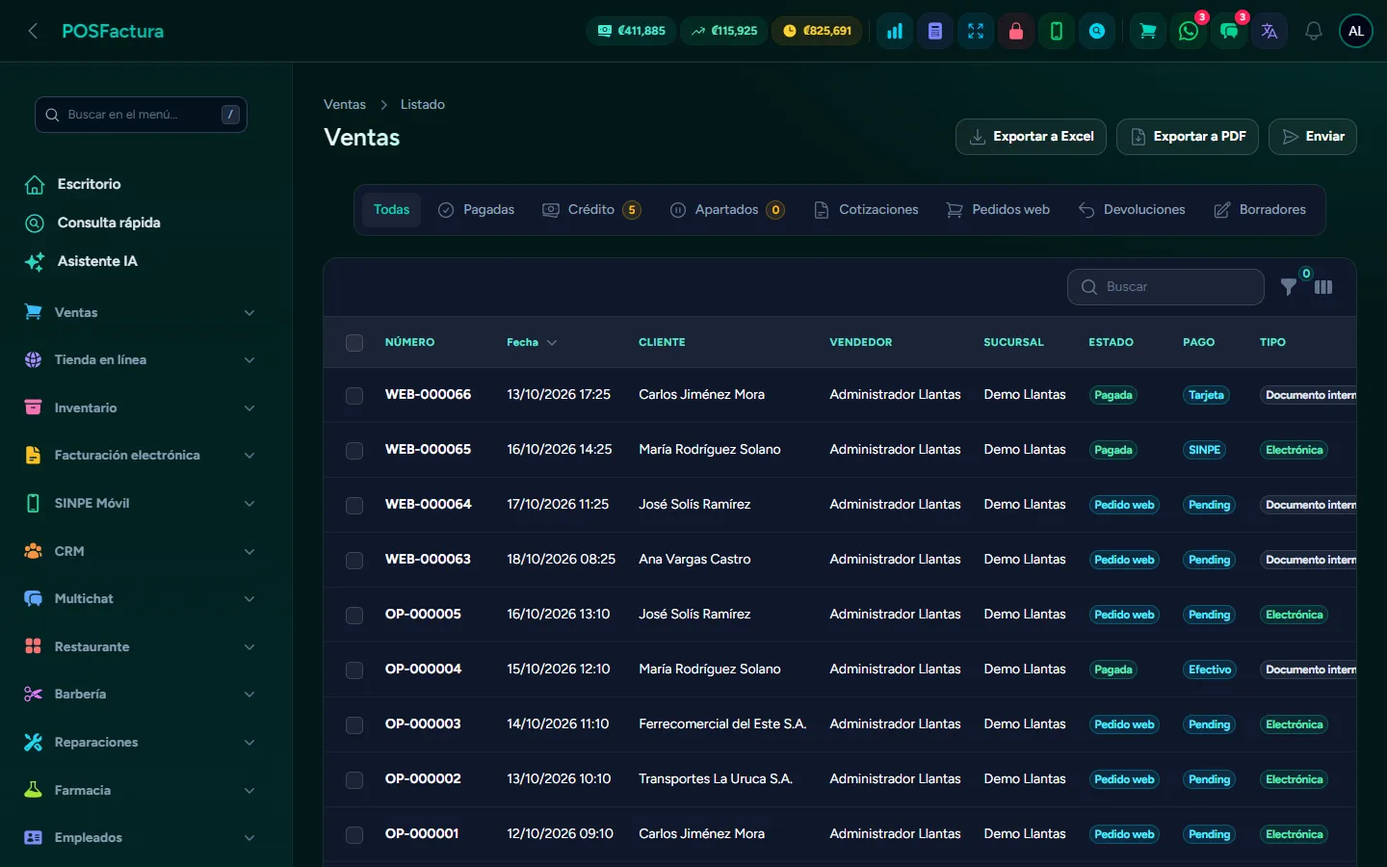The image size is (1387, 867).
Task: Go back using the arrow beside POSFactura
Action: 33,31
